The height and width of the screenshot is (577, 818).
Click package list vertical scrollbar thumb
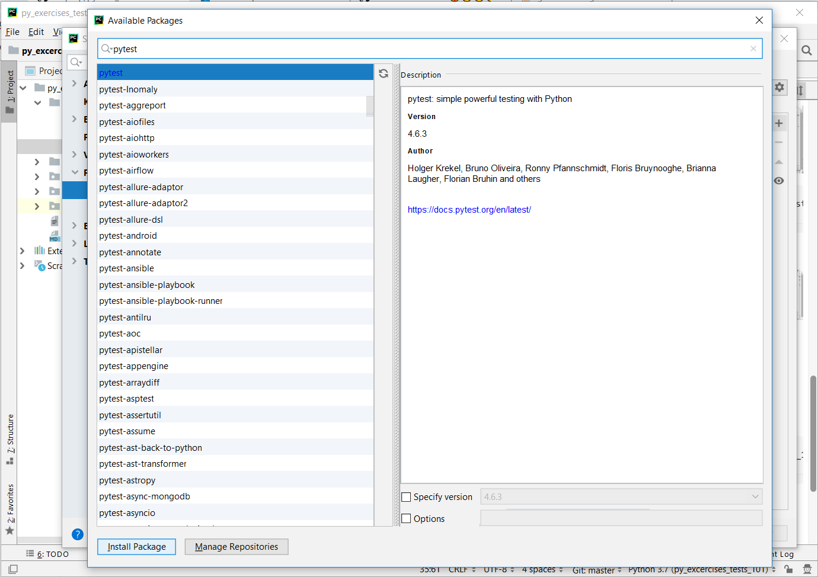pos(370,106)
